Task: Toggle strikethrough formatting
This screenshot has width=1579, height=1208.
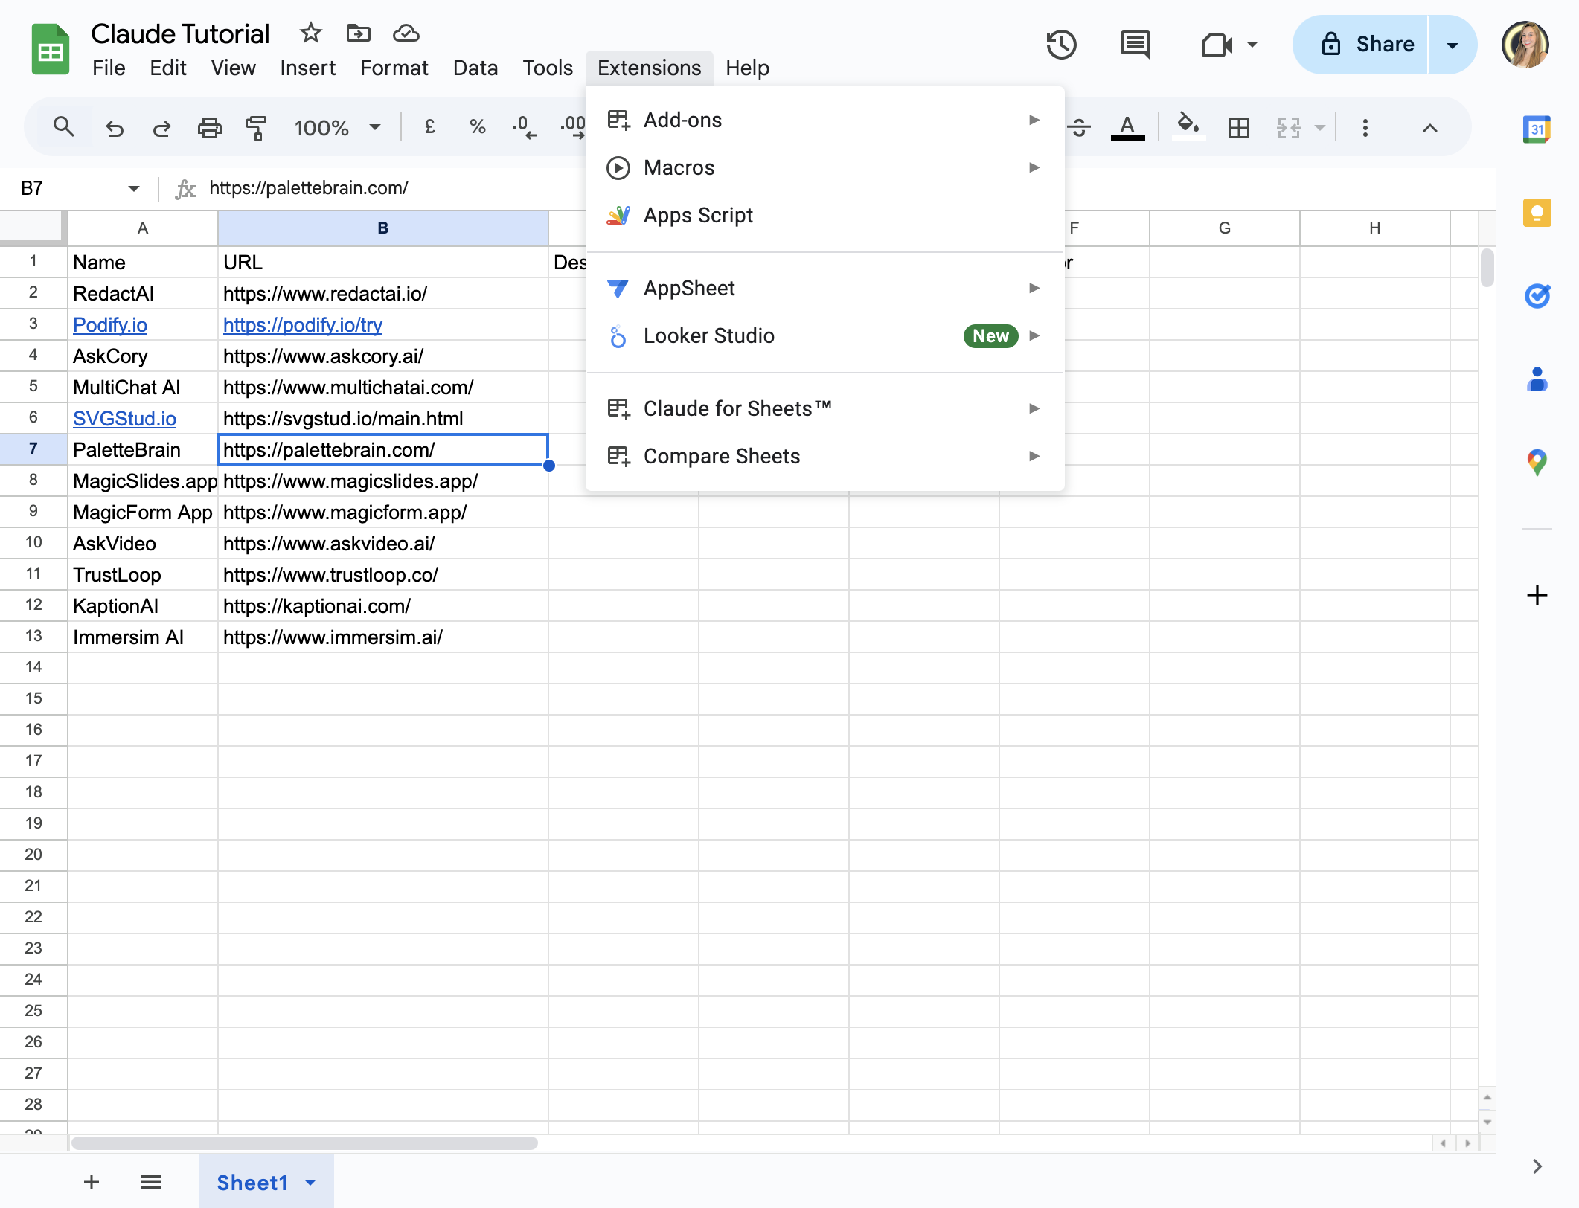Action: click(x=1079, y=128)
